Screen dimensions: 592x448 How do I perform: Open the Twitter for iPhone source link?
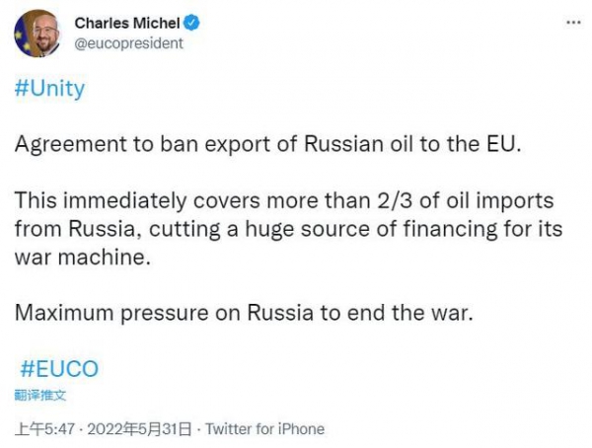264,429
